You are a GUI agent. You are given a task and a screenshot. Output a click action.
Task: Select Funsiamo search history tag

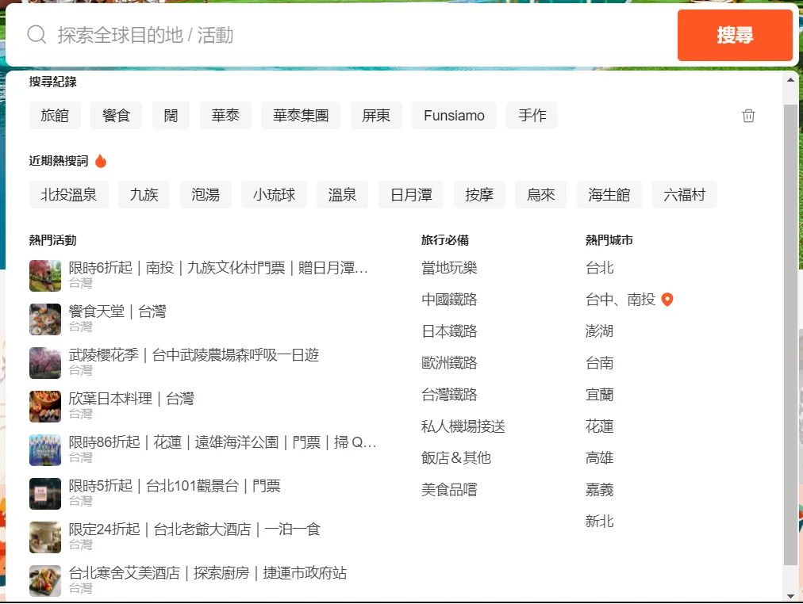[x=454, y=116]
